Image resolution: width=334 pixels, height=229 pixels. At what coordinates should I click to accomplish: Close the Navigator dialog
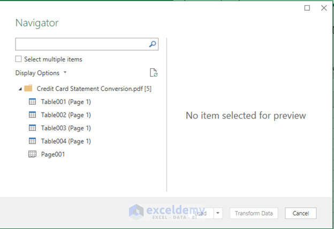click(323, 8)
